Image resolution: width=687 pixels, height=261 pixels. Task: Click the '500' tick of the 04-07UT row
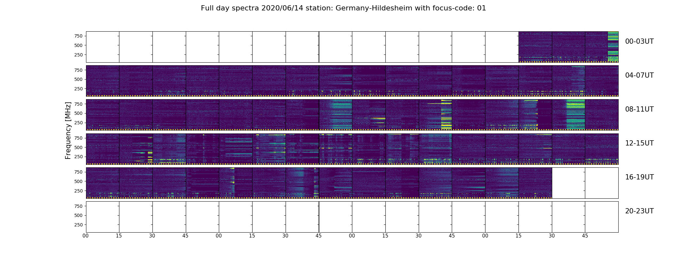tap(78, 79)
